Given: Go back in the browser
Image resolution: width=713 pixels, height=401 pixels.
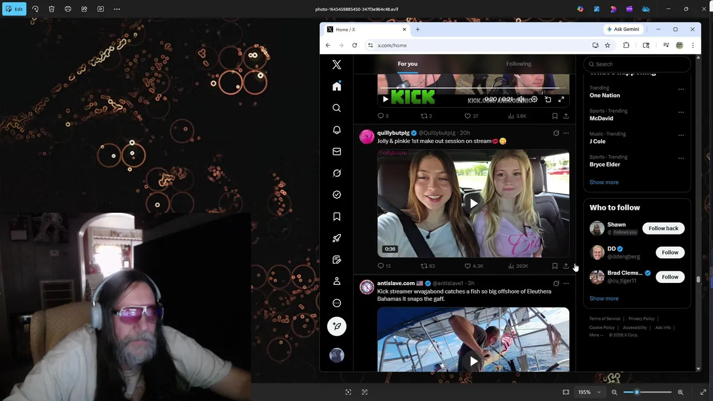Looking at the screenshot, I should 328,45.
